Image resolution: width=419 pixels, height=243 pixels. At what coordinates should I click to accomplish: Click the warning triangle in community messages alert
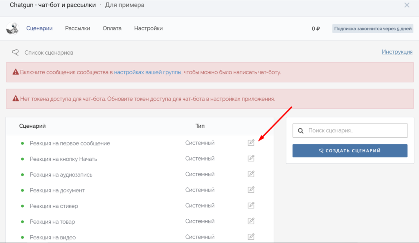(16, 72)
